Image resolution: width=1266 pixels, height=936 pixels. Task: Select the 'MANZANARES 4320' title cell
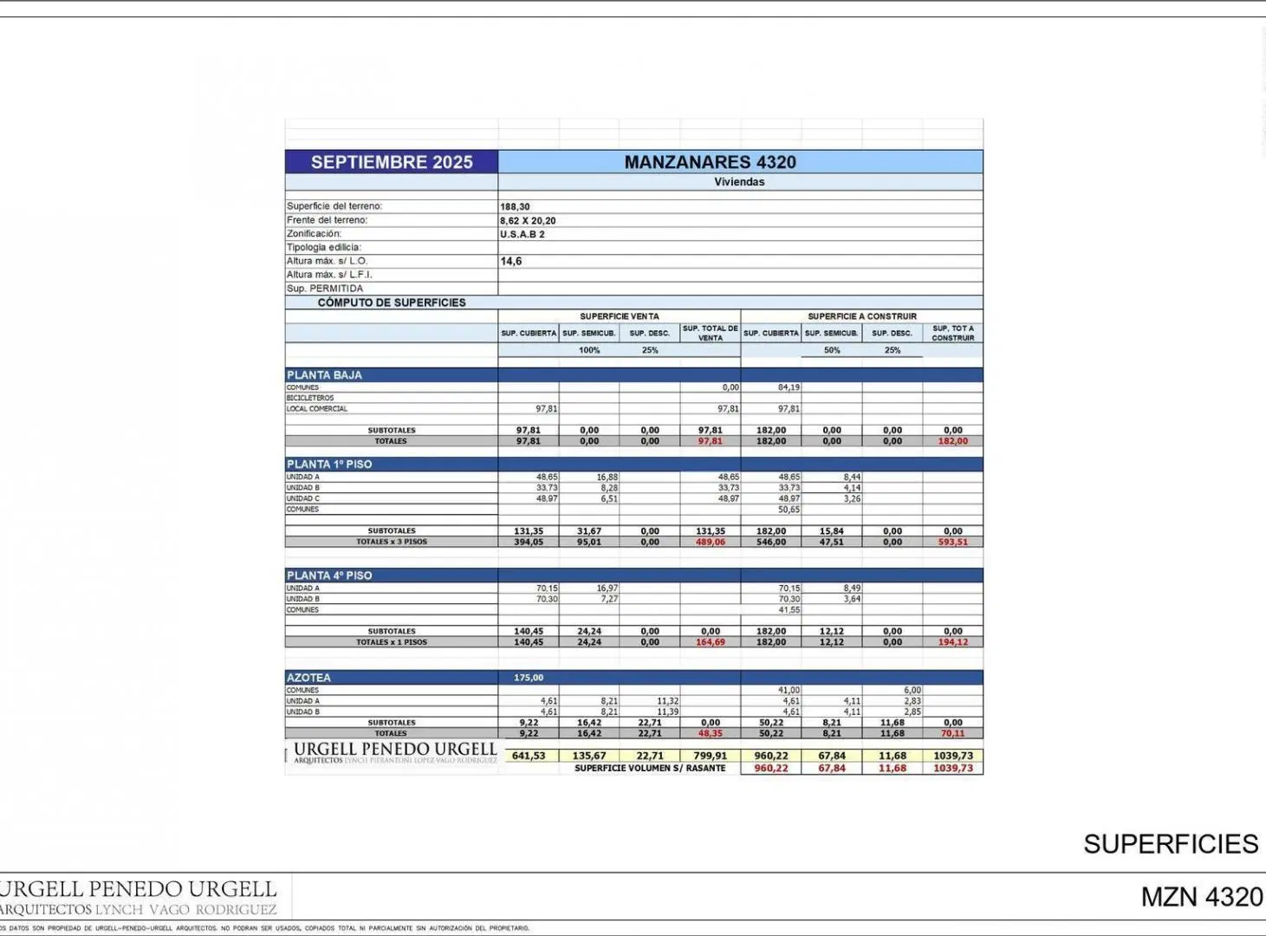pos(741,162)
